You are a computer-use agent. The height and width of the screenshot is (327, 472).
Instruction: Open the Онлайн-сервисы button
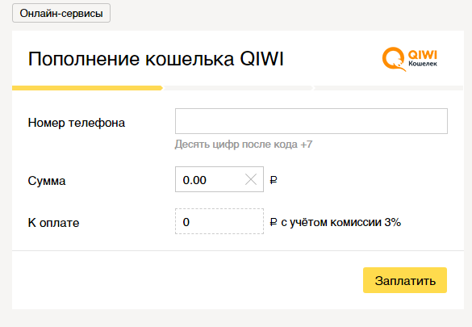(x=61, y=13)
